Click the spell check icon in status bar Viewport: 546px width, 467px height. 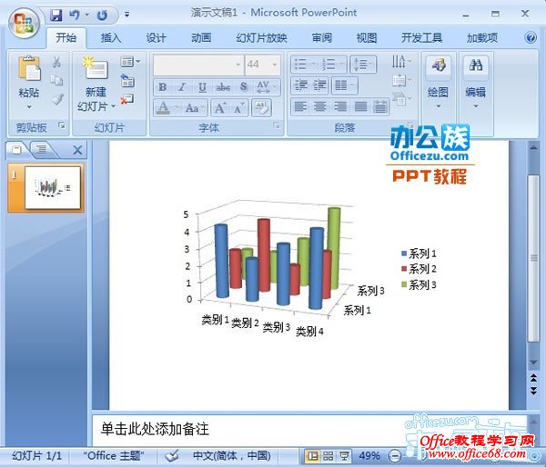(172, 455)
